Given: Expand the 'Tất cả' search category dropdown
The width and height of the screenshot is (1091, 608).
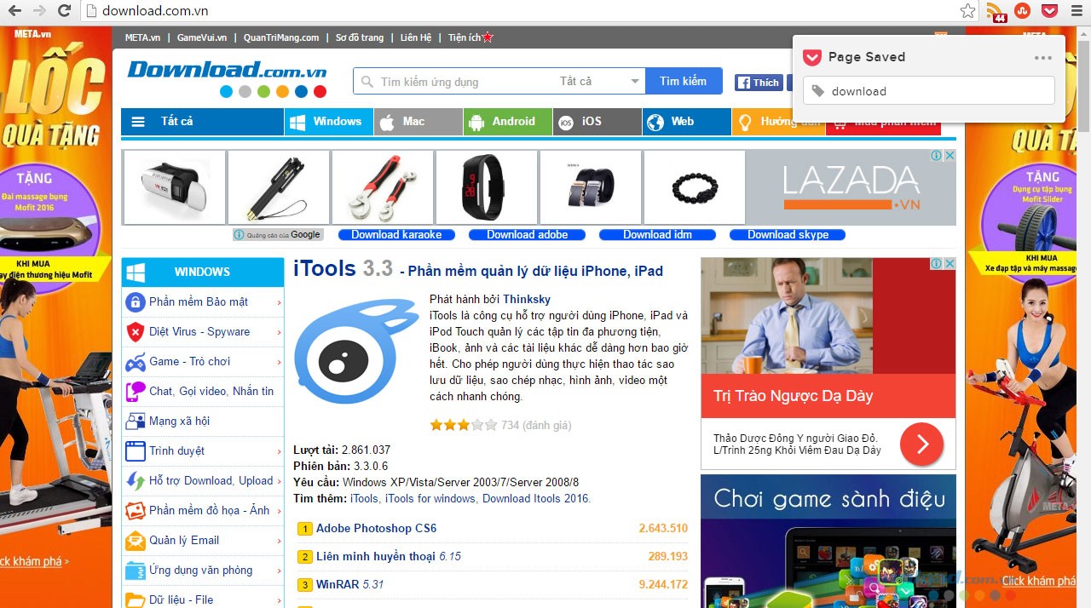Looking at the screenshot, I should (x=634, y=82).
